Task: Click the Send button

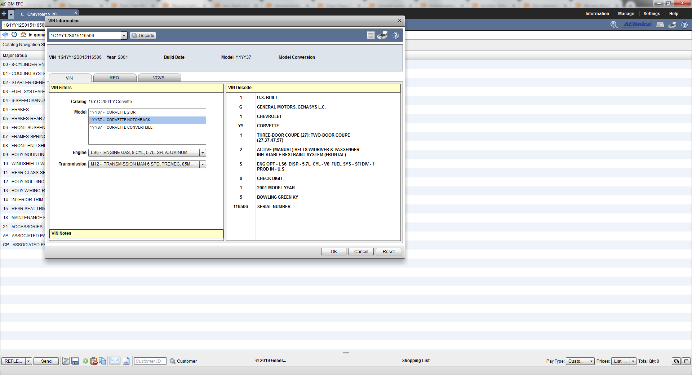Action: click(46, 361)
